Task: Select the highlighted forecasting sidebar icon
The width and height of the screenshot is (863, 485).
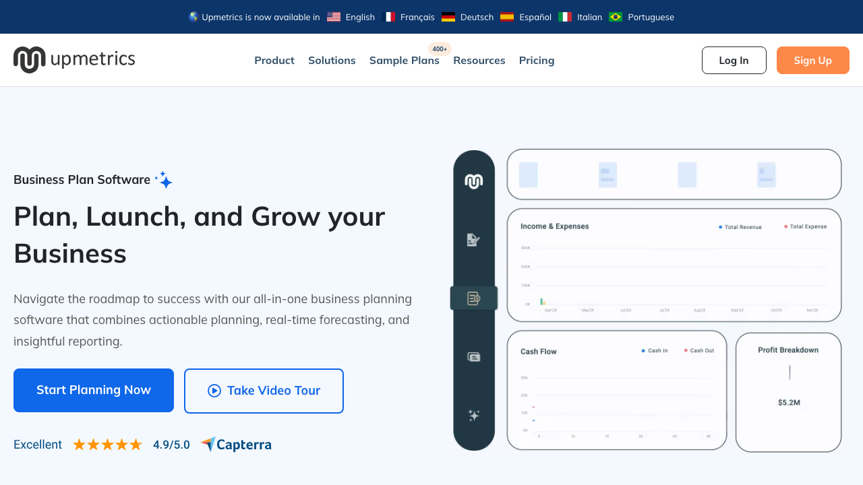Action: click(x=474, y=298)
